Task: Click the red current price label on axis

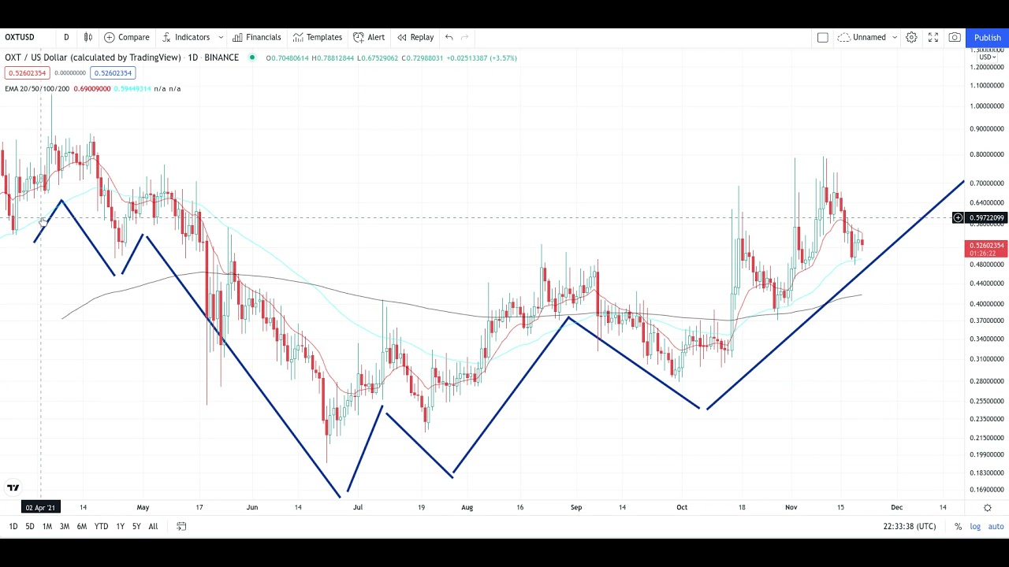Action: (x=986, y=249)
